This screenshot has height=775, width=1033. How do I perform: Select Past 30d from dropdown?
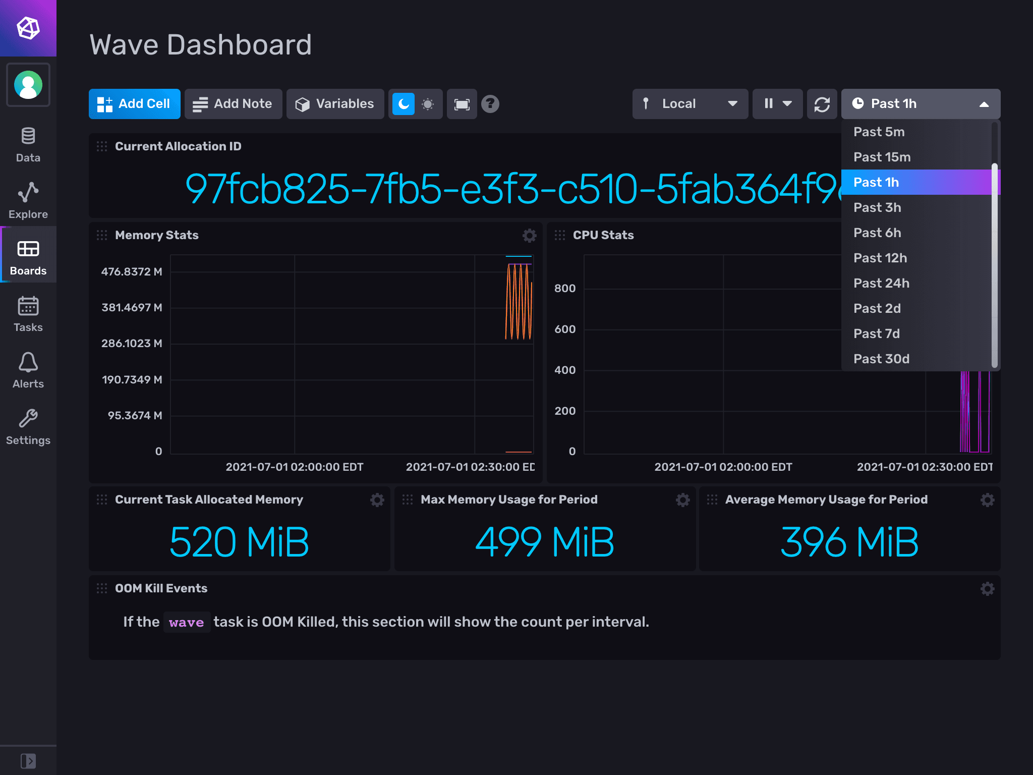[x=881, y=358]
